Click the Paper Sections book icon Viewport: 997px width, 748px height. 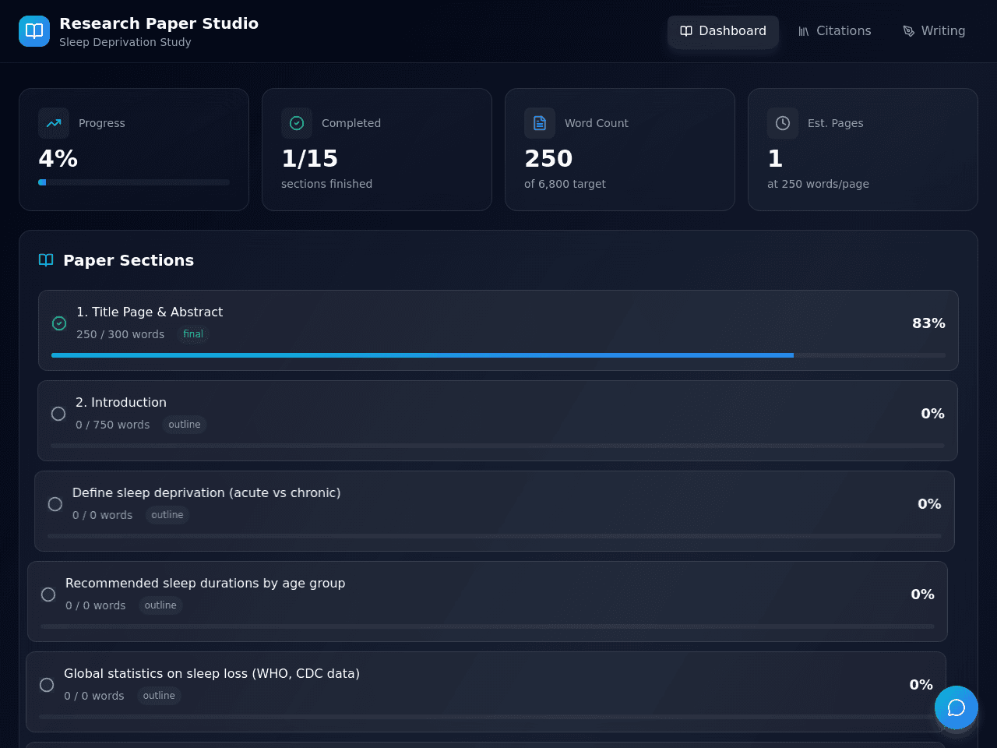[x=46, y=260]
